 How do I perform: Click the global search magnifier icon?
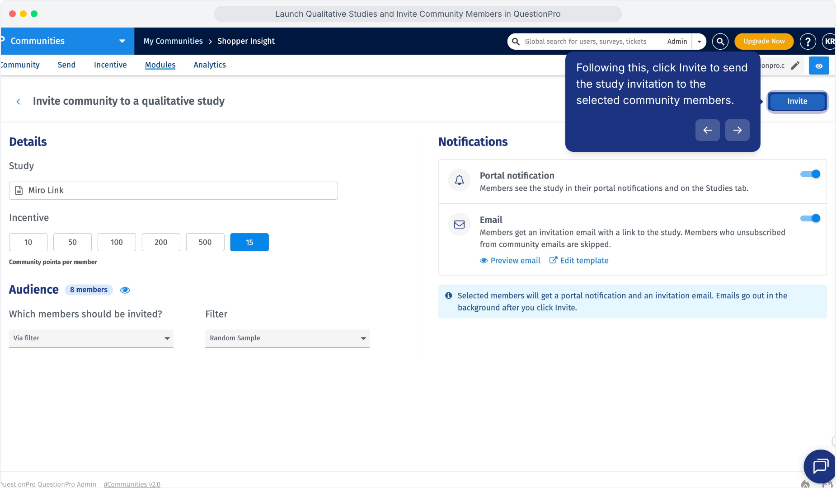tap(516, 42)
